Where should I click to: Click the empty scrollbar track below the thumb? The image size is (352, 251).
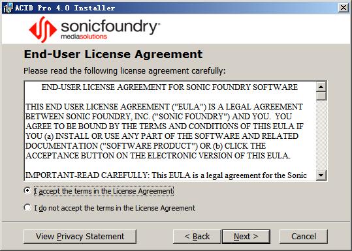point(321,135)
